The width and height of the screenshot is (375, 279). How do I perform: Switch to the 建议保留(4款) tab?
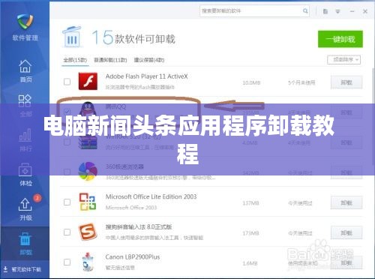click(x=149, y=60)
